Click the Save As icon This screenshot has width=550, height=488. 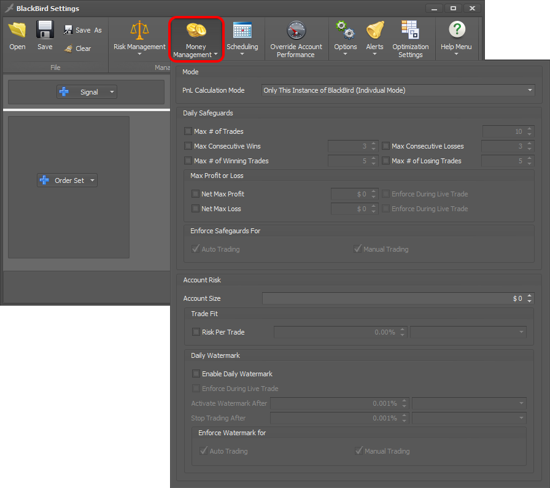coord(68,30)
